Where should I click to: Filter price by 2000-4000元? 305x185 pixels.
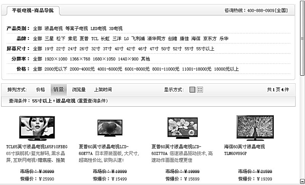click(x=82, y=69)
